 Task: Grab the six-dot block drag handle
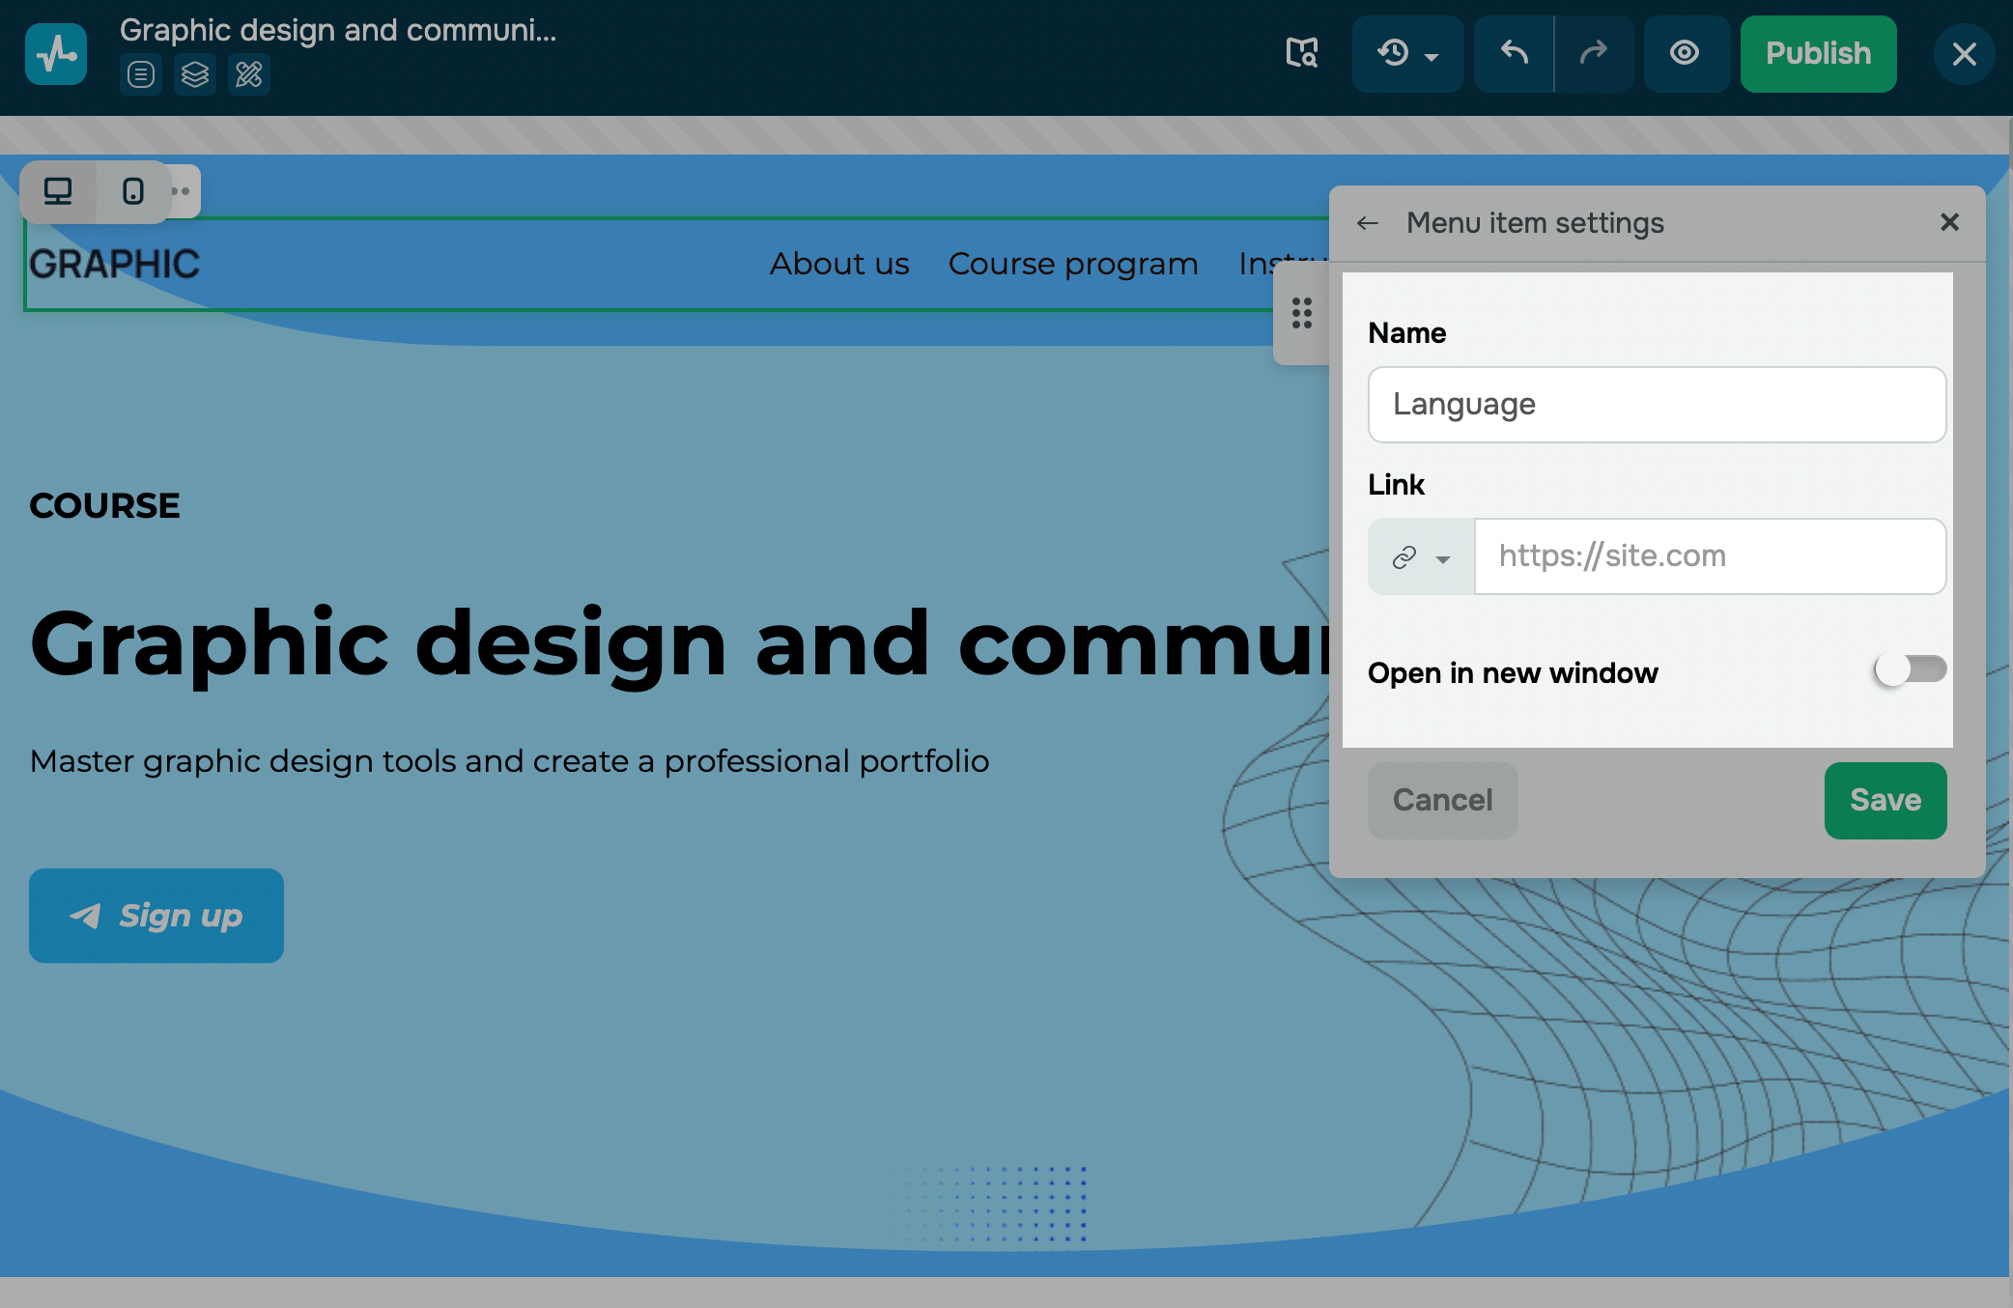pyautogui.click(x=1302, y=313)
